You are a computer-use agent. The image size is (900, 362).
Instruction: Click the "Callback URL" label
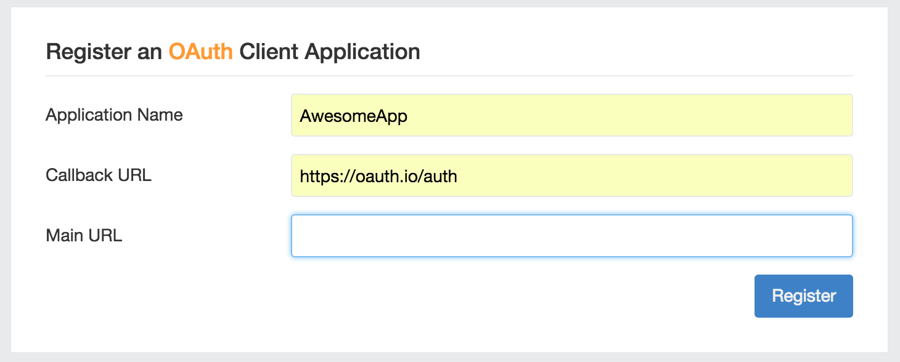click(99, 175)
